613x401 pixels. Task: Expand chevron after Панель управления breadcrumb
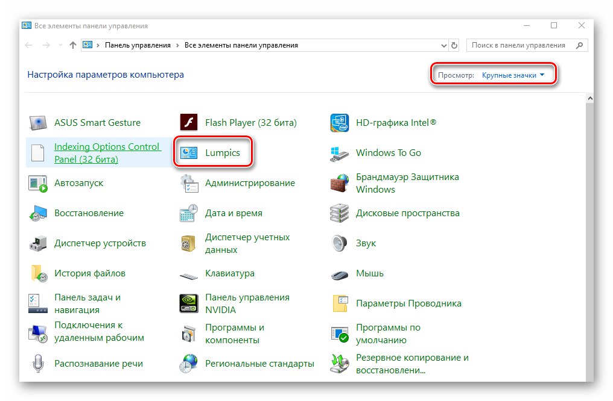[177, 45]
